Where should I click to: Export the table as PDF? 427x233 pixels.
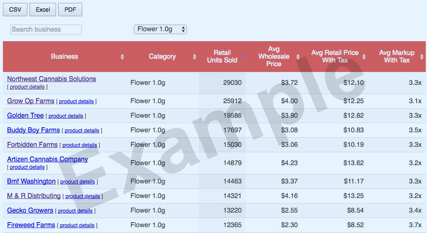(70, 10)
